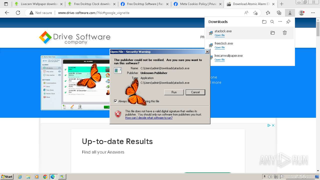Viewport: 320px width, 180px height.
Task: Show hidden system tray icons
Action: [264, 177]
